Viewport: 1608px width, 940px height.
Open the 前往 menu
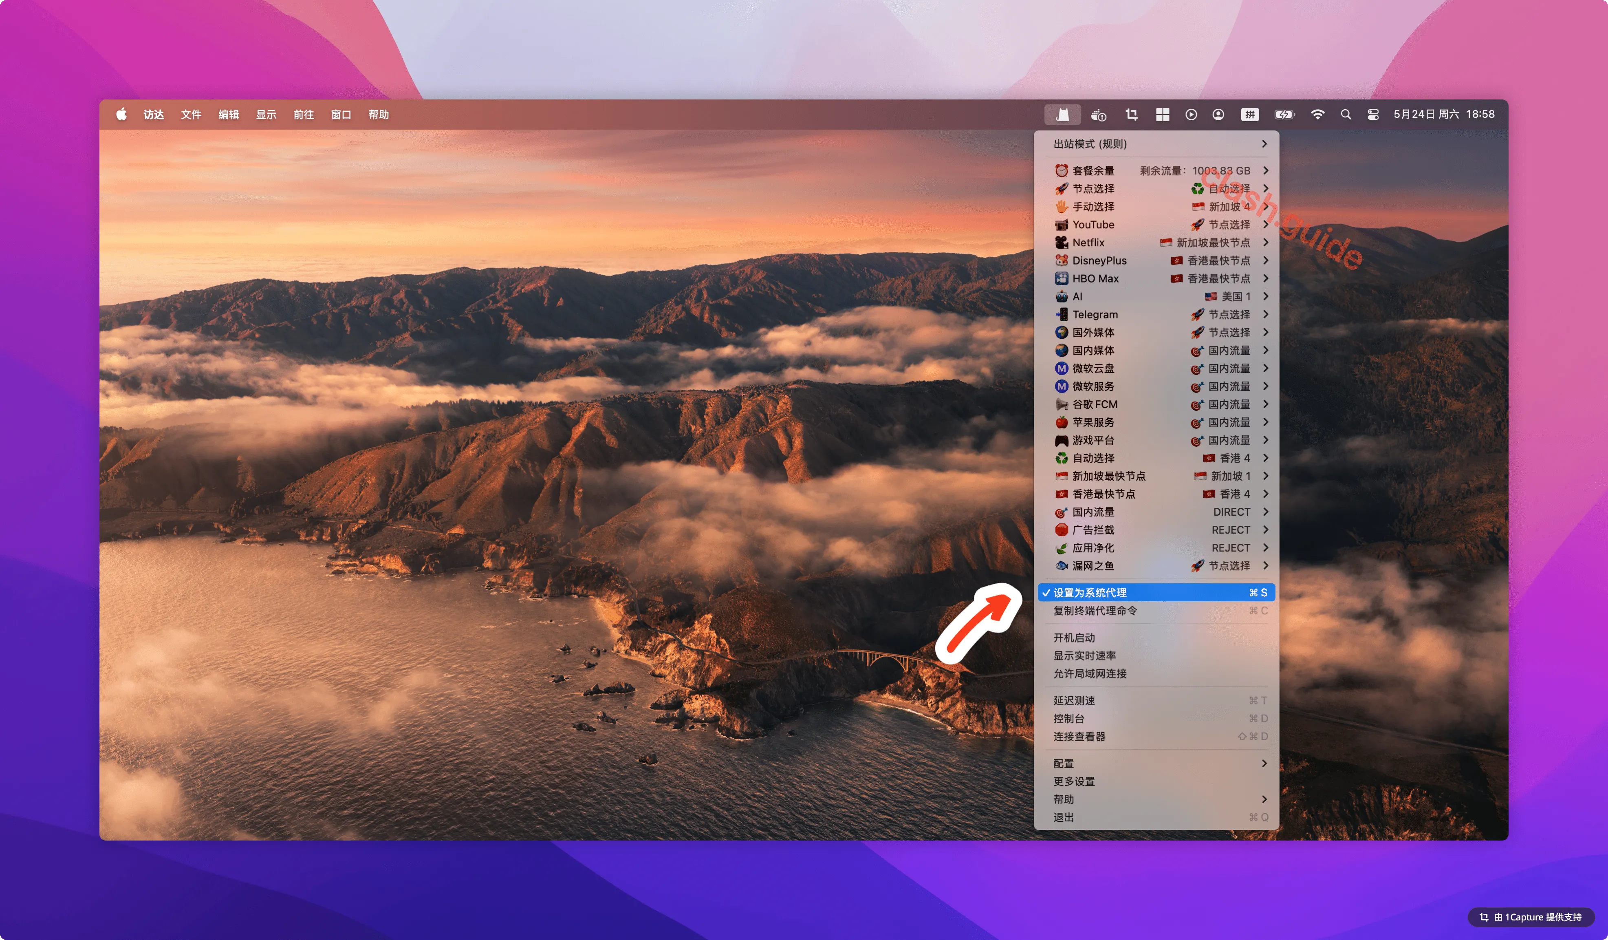click(304, 114)
